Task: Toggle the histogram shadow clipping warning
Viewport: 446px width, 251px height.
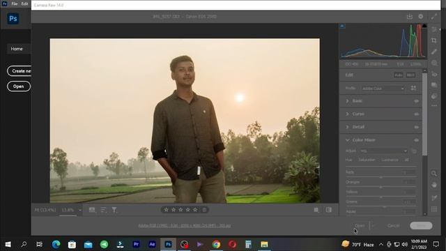Action: [x=342, y=26]
